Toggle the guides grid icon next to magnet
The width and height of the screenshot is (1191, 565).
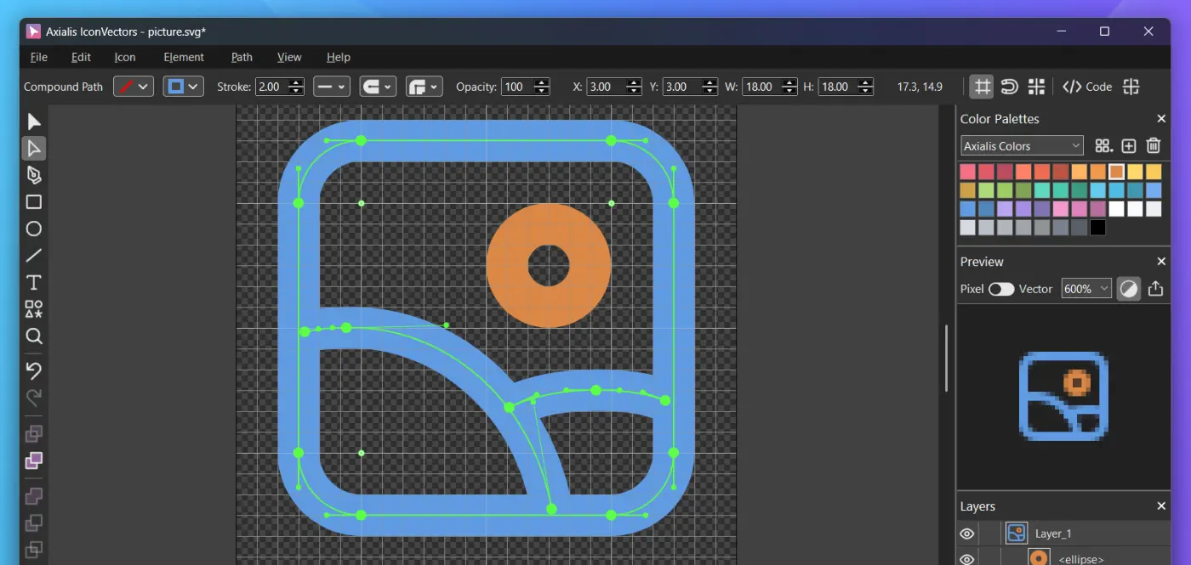click(1036, 87)
